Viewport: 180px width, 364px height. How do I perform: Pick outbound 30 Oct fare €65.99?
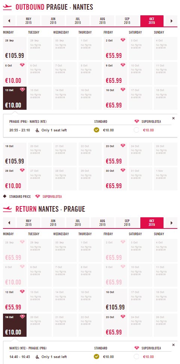point(116,179)
